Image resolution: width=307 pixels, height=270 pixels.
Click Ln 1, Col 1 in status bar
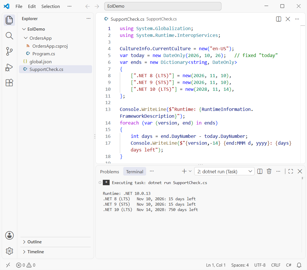216,265
